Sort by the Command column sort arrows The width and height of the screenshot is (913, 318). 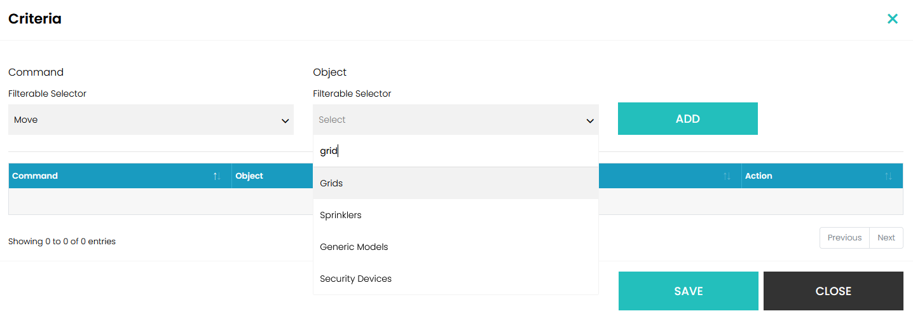click(217, 176)
